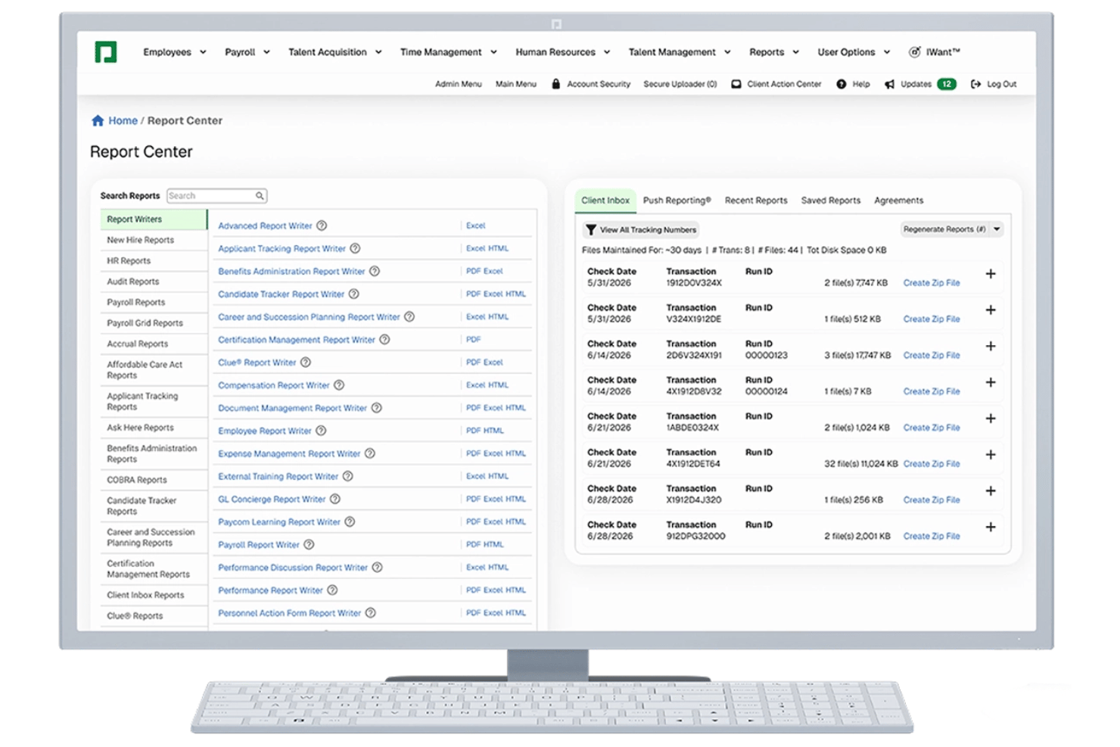This screenshot has width=1120, height=747.
Task: Expand the Run ID 00000123 row
Action: pos(990,347)
